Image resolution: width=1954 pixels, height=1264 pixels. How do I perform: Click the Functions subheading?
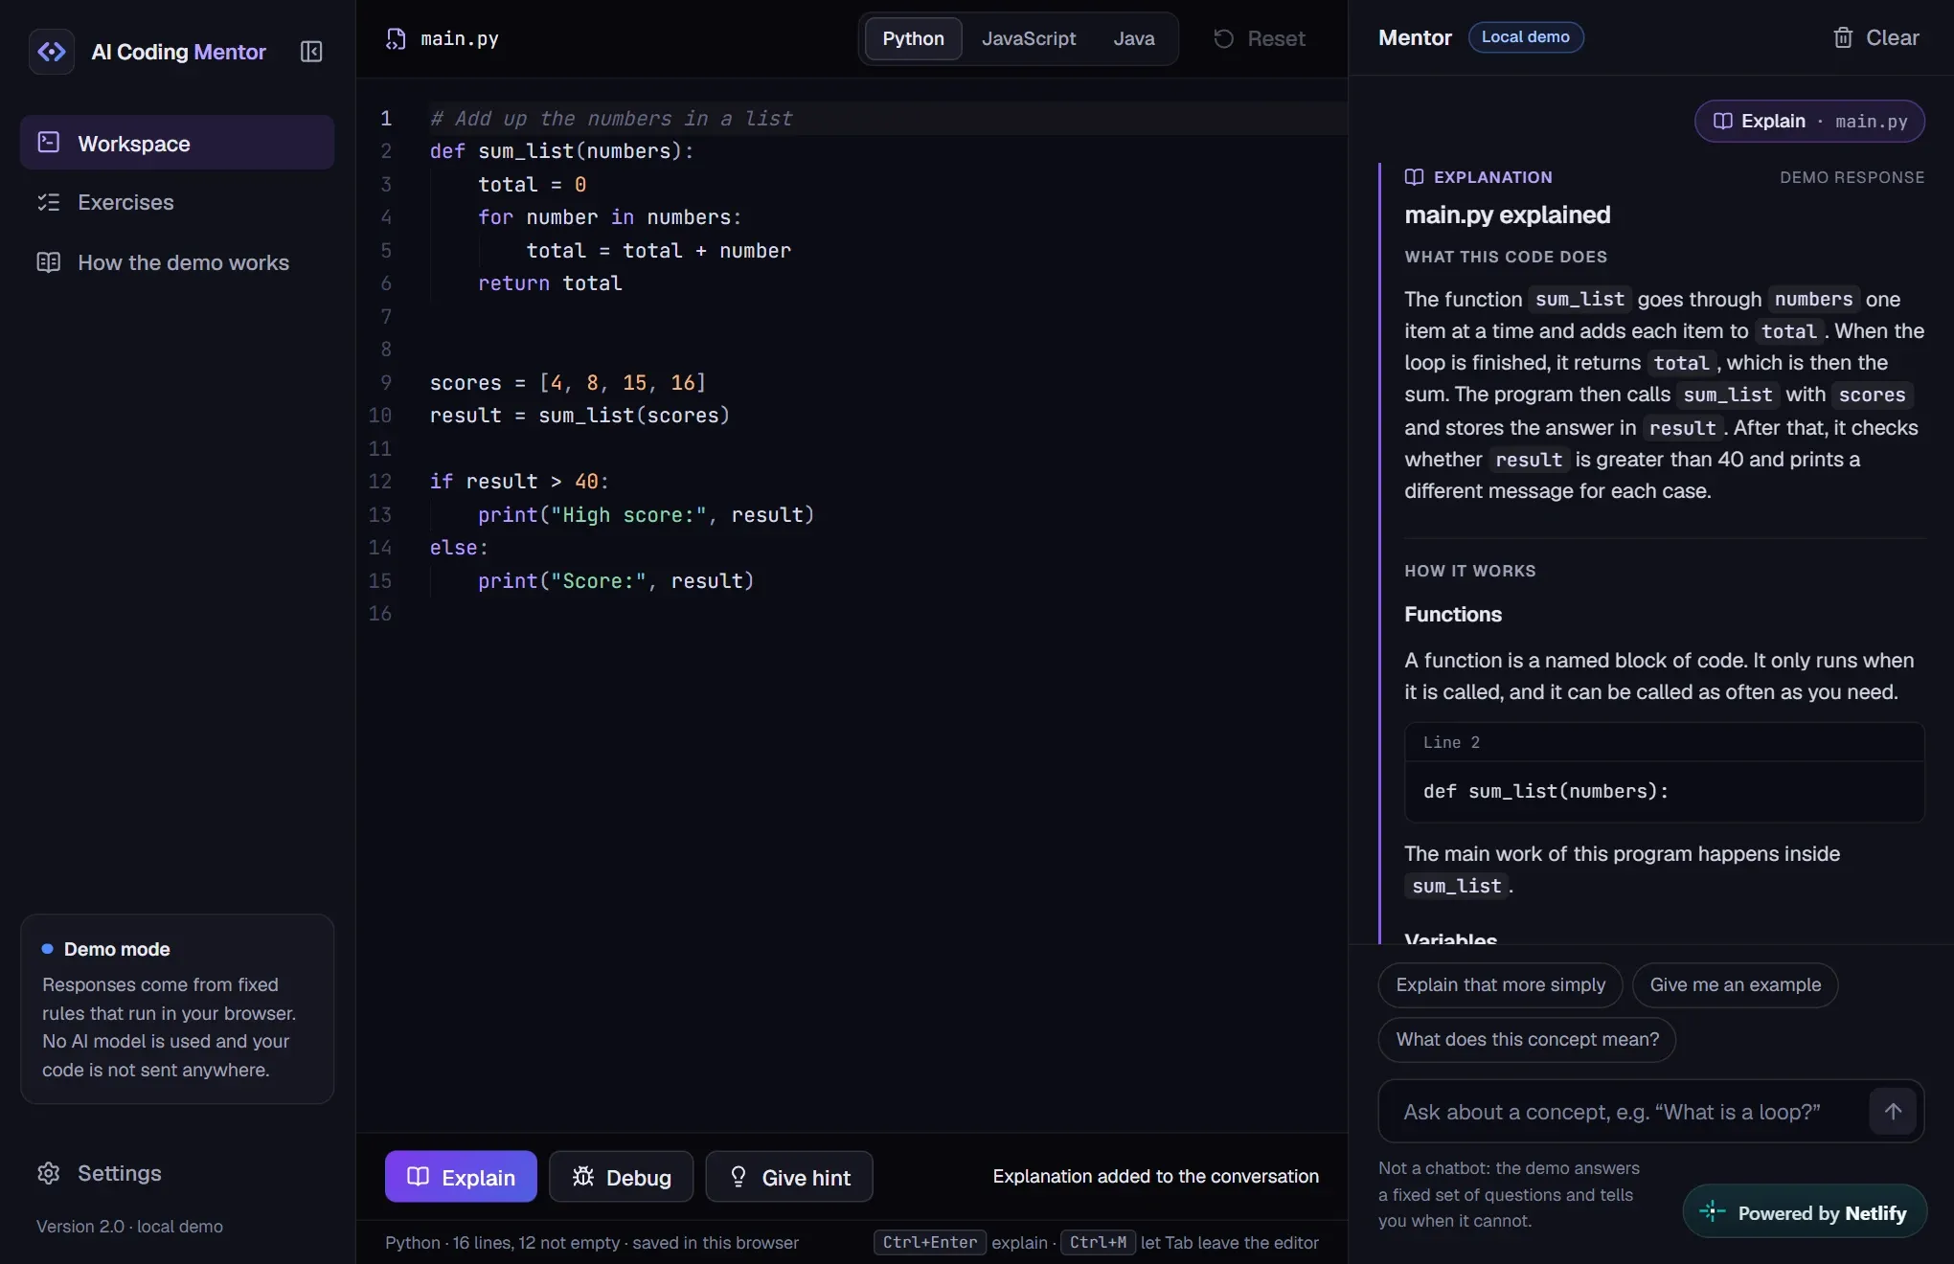(x=1453, y=614)
